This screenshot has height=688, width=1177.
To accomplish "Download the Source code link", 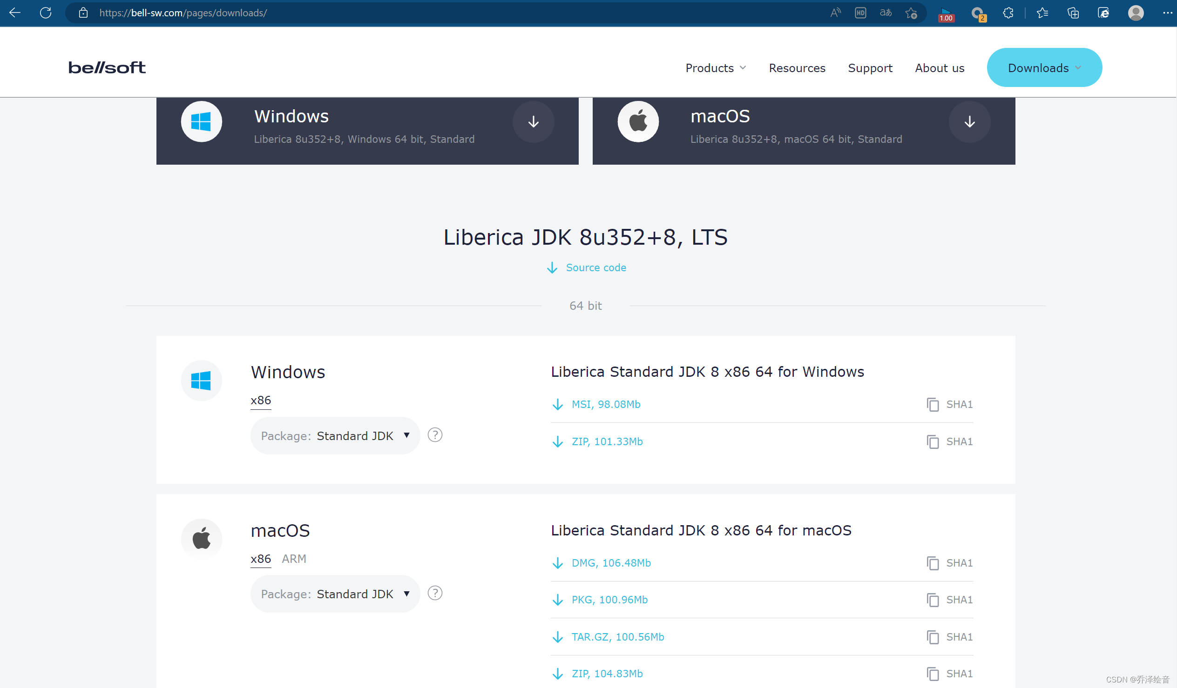I will 595,267.
